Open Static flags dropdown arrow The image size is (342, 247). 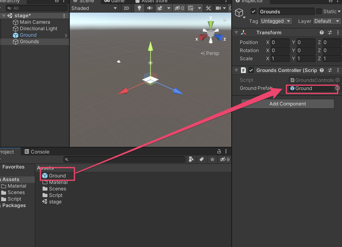tap(339, 12)
